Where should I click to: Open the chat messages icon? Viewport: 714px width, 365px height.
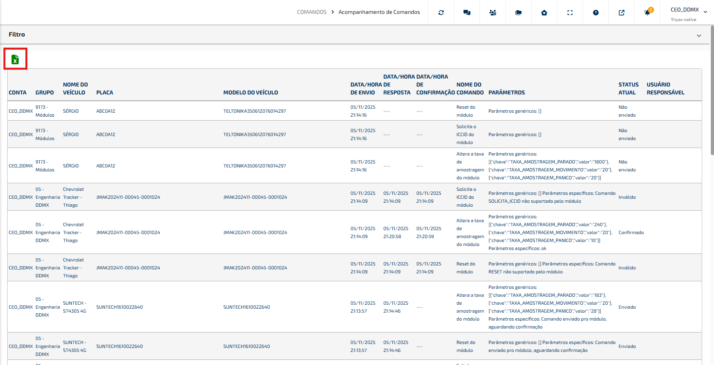pyautogui.click(x=467, y=13)
